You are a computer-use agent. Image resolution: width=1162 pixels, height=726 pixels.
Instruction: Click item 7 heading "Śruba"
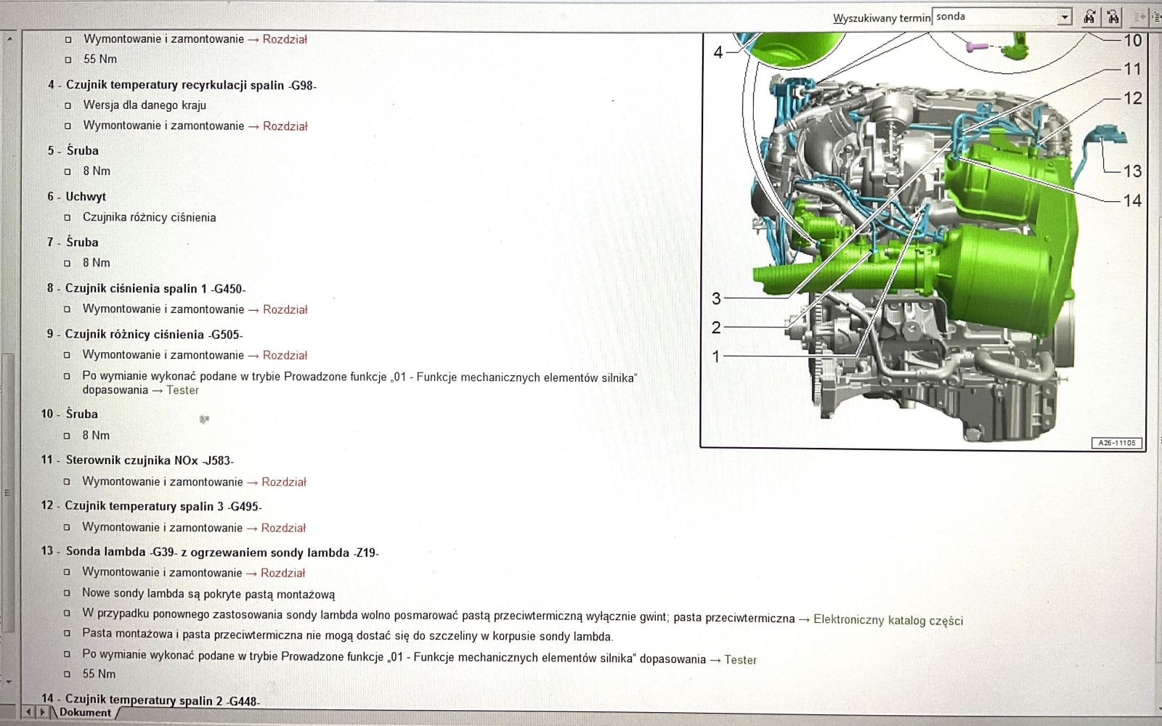tap(82, 242)
